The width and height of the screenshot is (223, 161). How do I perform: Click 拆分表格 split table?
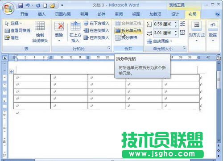pyautogui.click(x=126, y=38)
